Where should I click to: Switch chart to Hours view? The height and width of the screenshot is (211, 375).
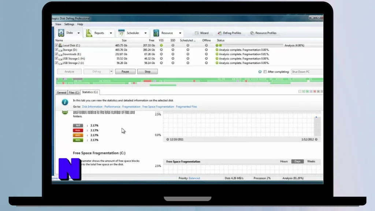coord(284,162)
